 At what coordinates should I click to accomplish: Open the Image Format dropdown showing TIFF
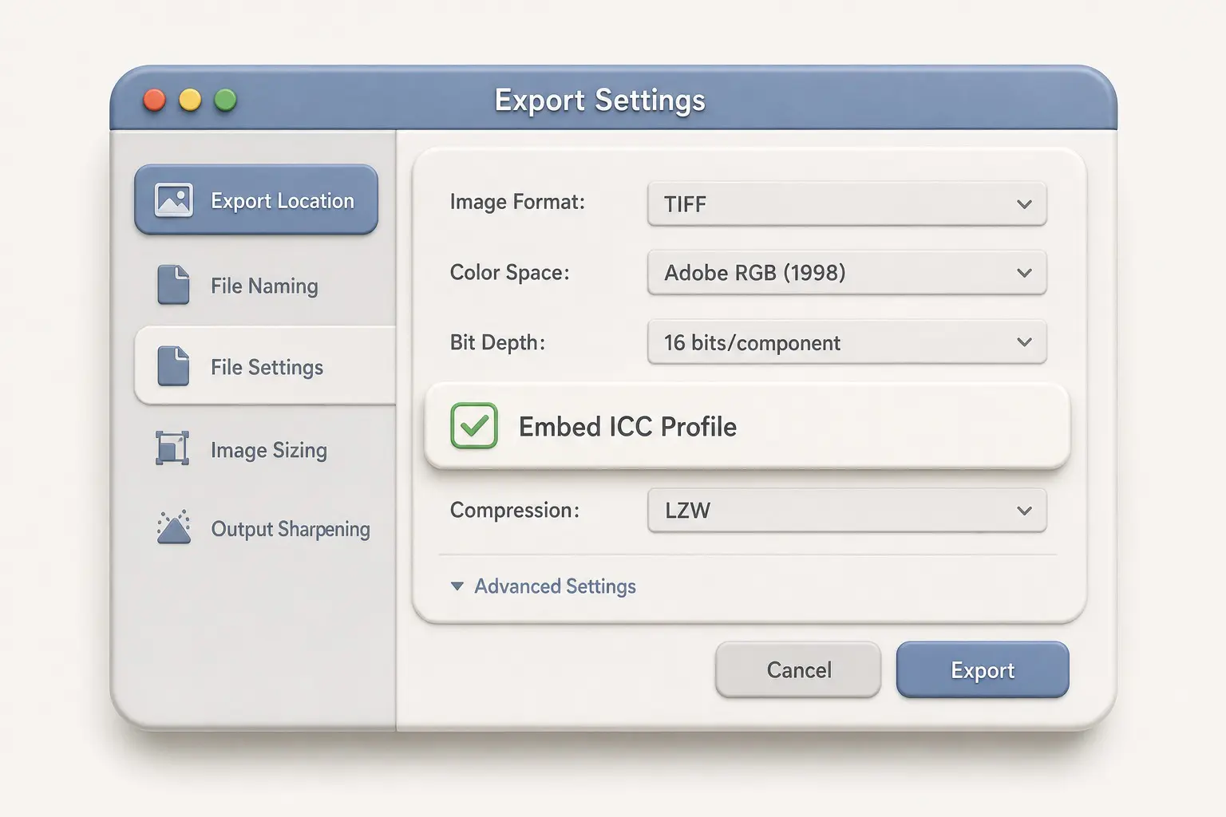point(847,203)
